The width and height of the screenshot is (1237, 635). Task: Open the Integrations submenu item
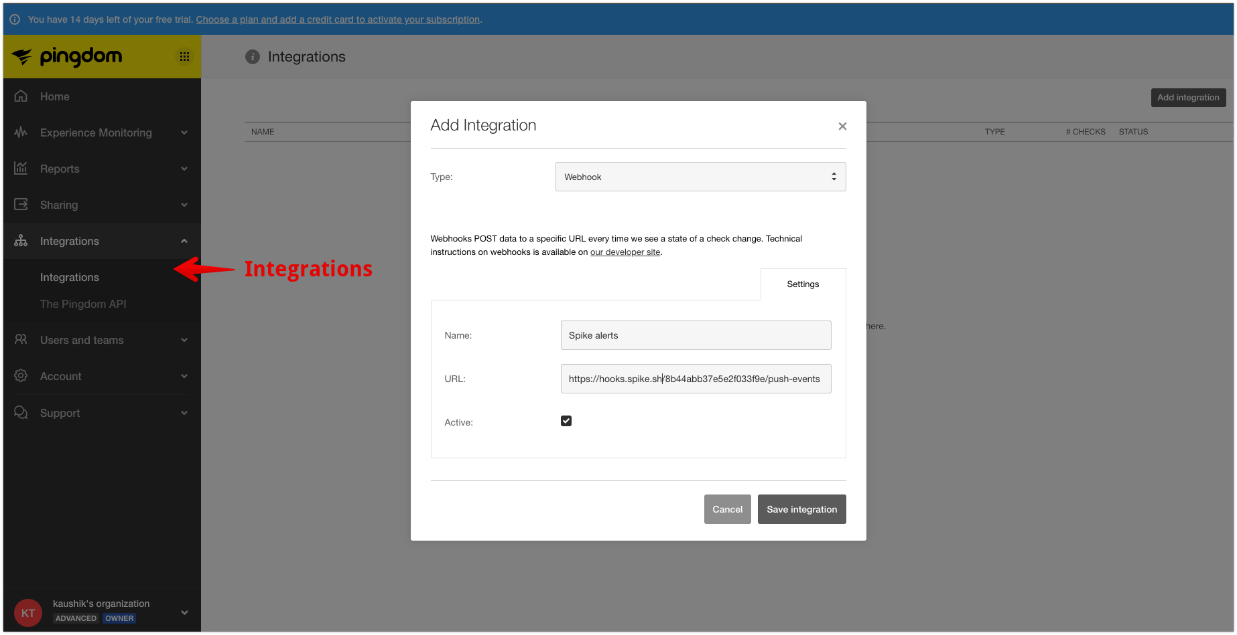(70, 277)
